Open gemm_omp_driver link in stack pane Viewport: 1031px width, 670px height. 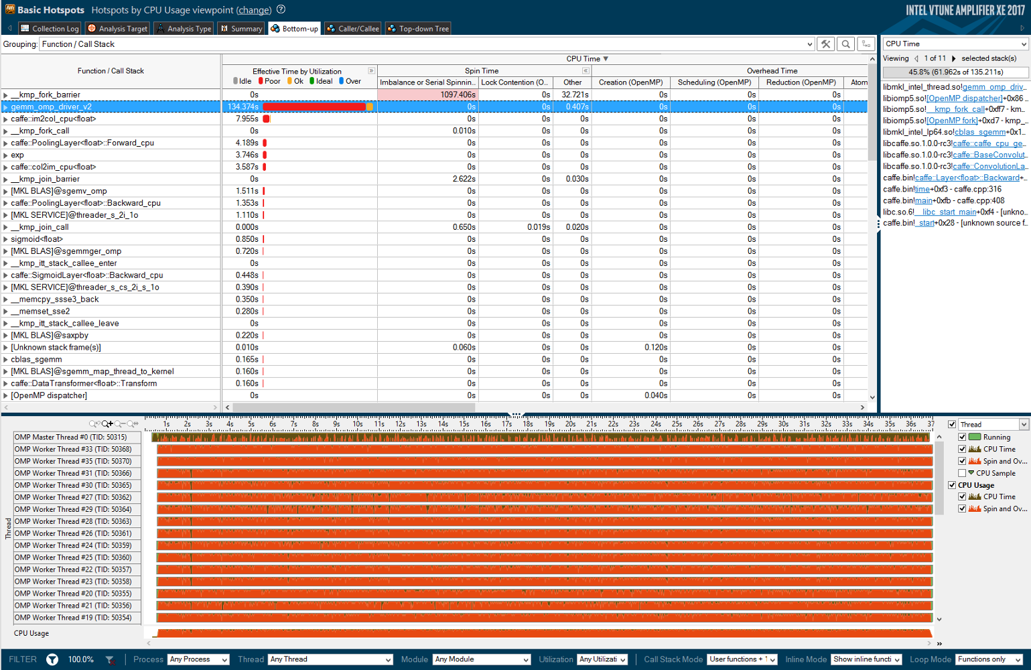[x=993, y=87]
